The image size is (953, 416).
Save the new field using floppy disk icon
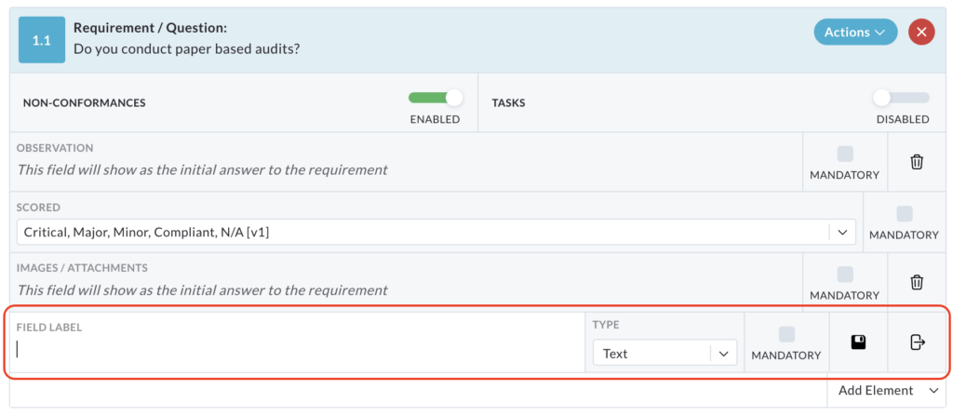pos(858,342)
